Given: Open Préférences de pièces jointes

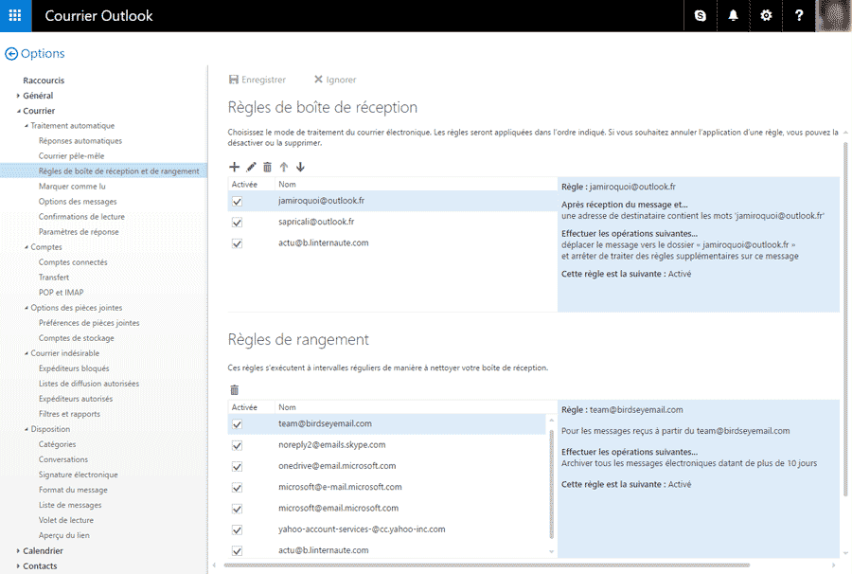Looking at the screenshot, I should click(x=89, y=323).
